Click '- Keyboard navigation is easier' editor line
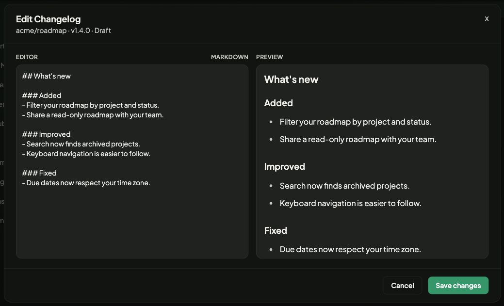 click(86, 154)
